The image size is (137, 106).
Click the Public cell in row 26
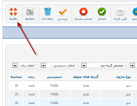tap(55, 103)
